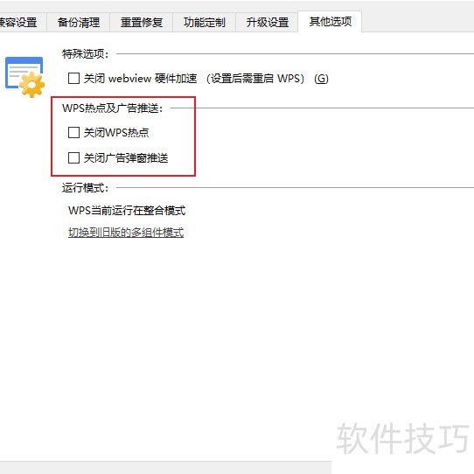Click the WPS当前运行在整合模式 status text
474x474 pixels.
pyautogui.click(x=127, y=210)
